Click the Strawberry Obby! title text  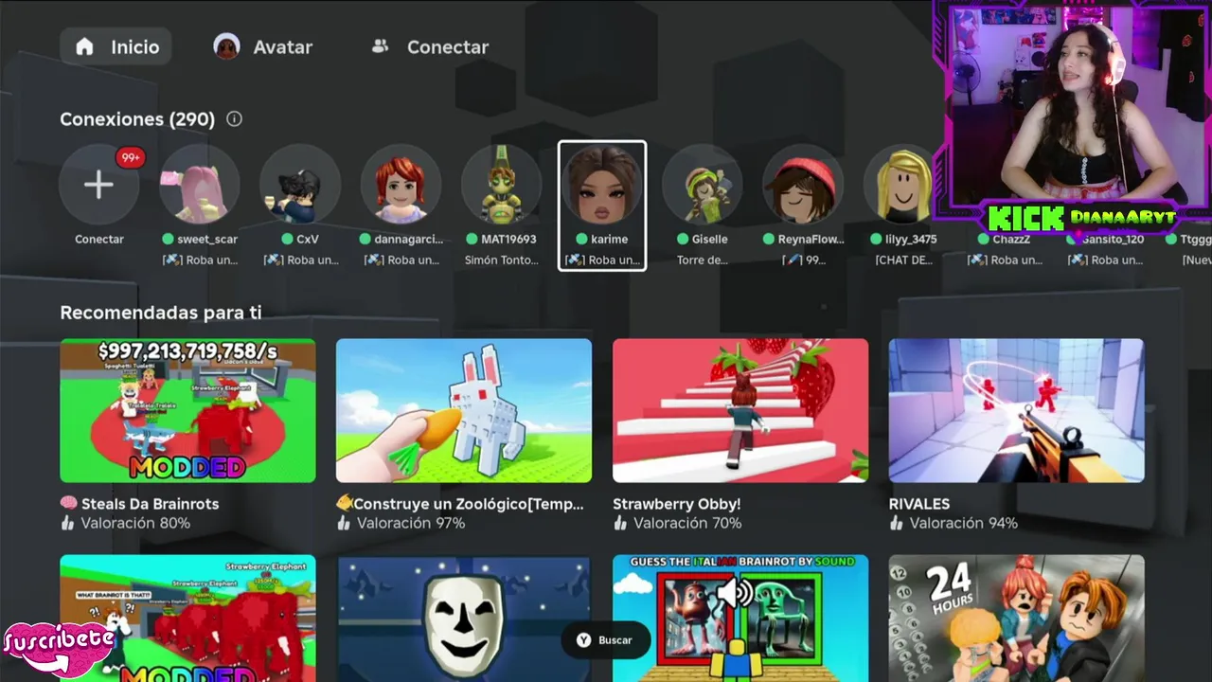point(676,504)
